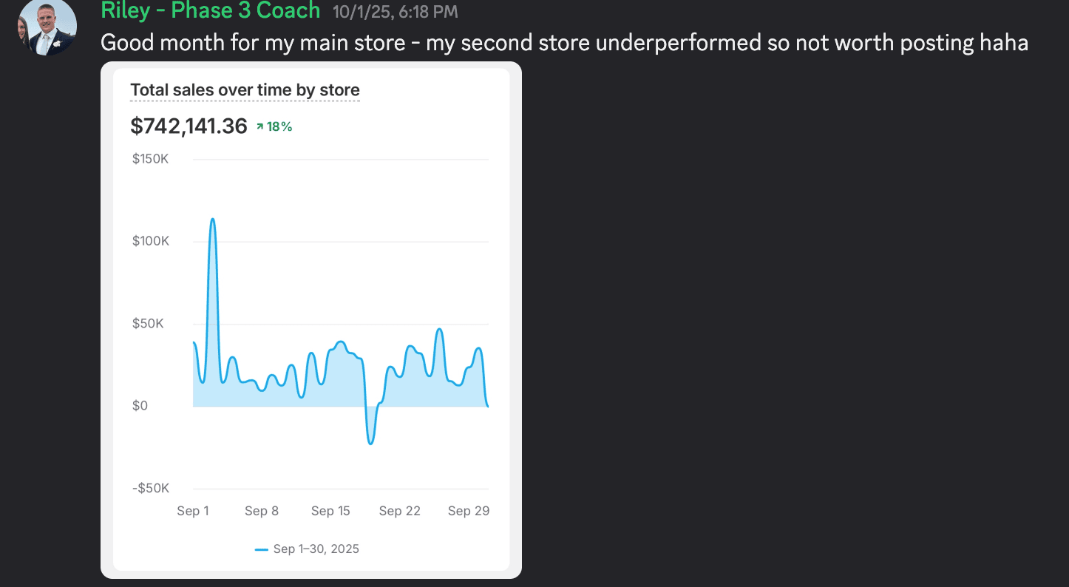Click the tallest sales spike peak
1069x587 pixels.
213,220
